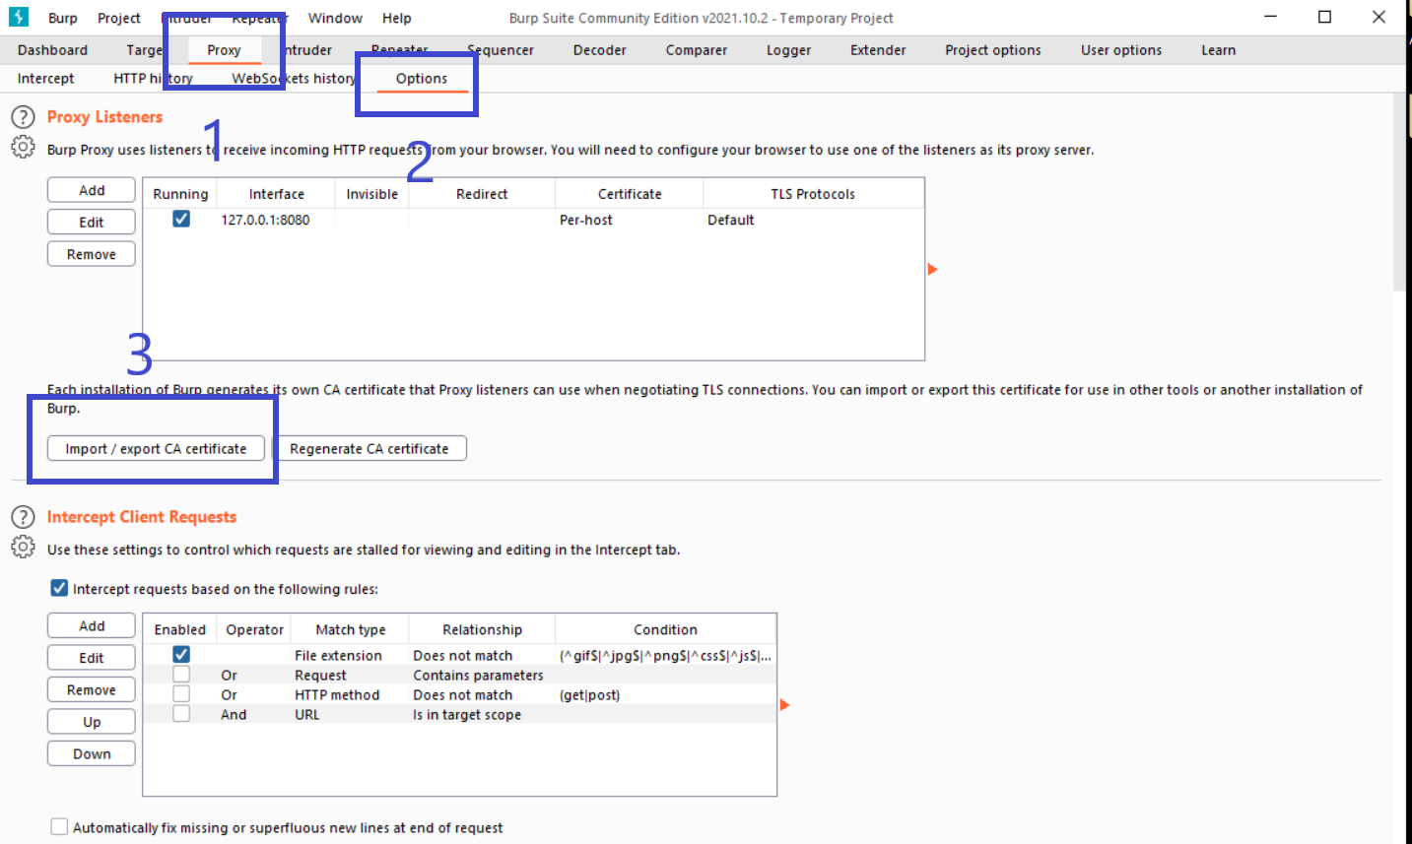
Task: Click the Condition column header
Action: click(665, 629)
